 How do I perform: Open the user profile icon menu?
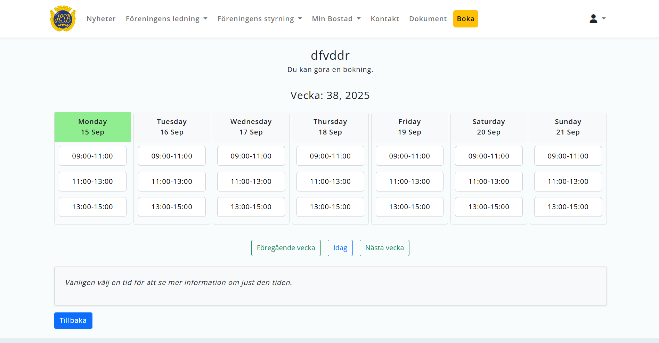click(x=597, y=19)
